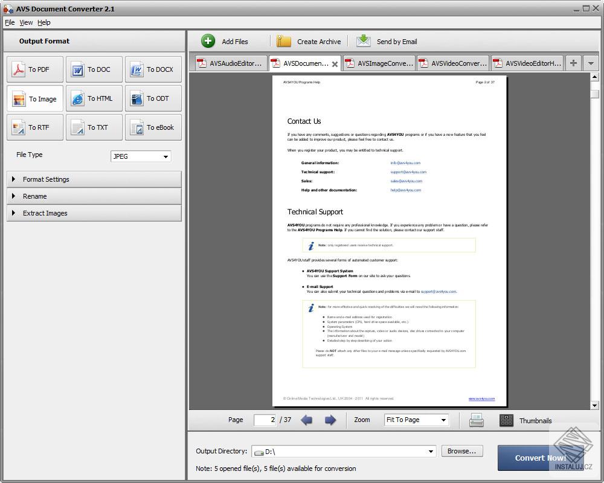Click the print icon near page controls

click(476, 420)
